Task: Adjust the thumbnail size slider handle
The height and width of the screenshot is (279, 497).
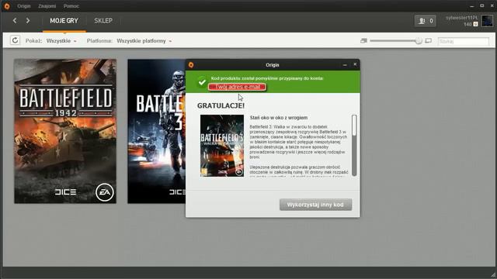Action: pyautogui.click(x=419, y=40)
